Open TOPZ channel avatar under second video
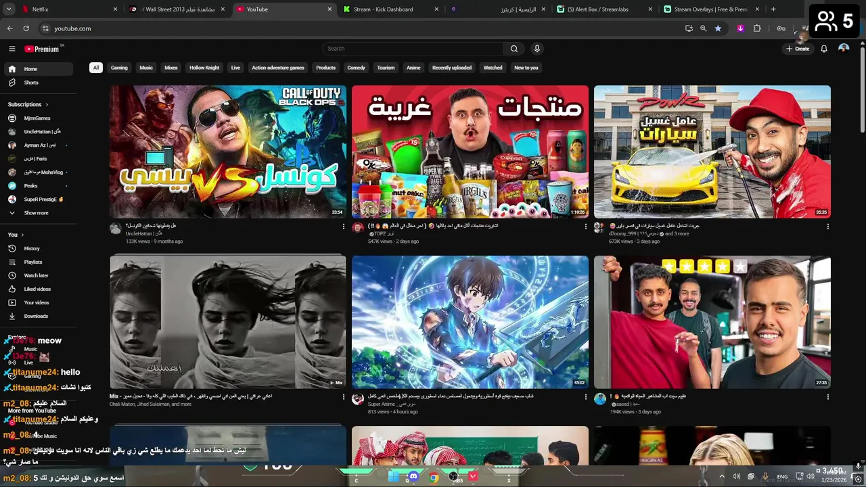866x487 pixels. coord(357,228)
